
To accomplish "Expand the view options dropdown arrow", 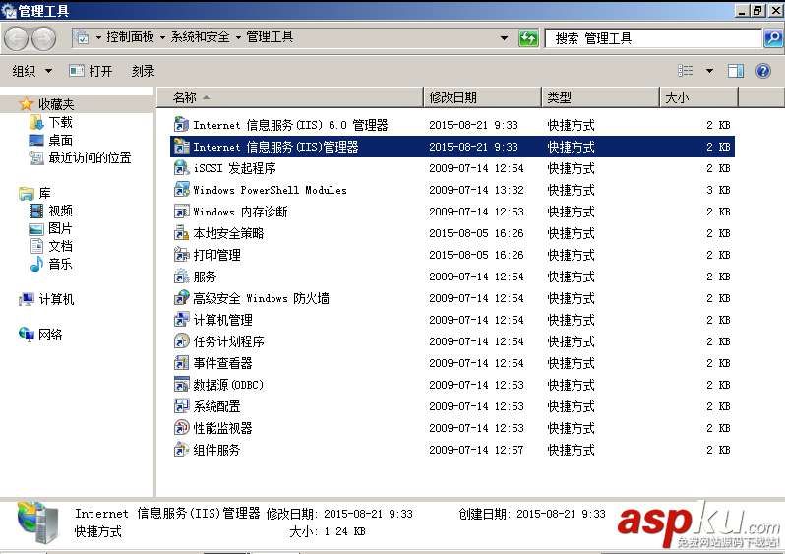I will pyautogui.click(x=709, y=71).
